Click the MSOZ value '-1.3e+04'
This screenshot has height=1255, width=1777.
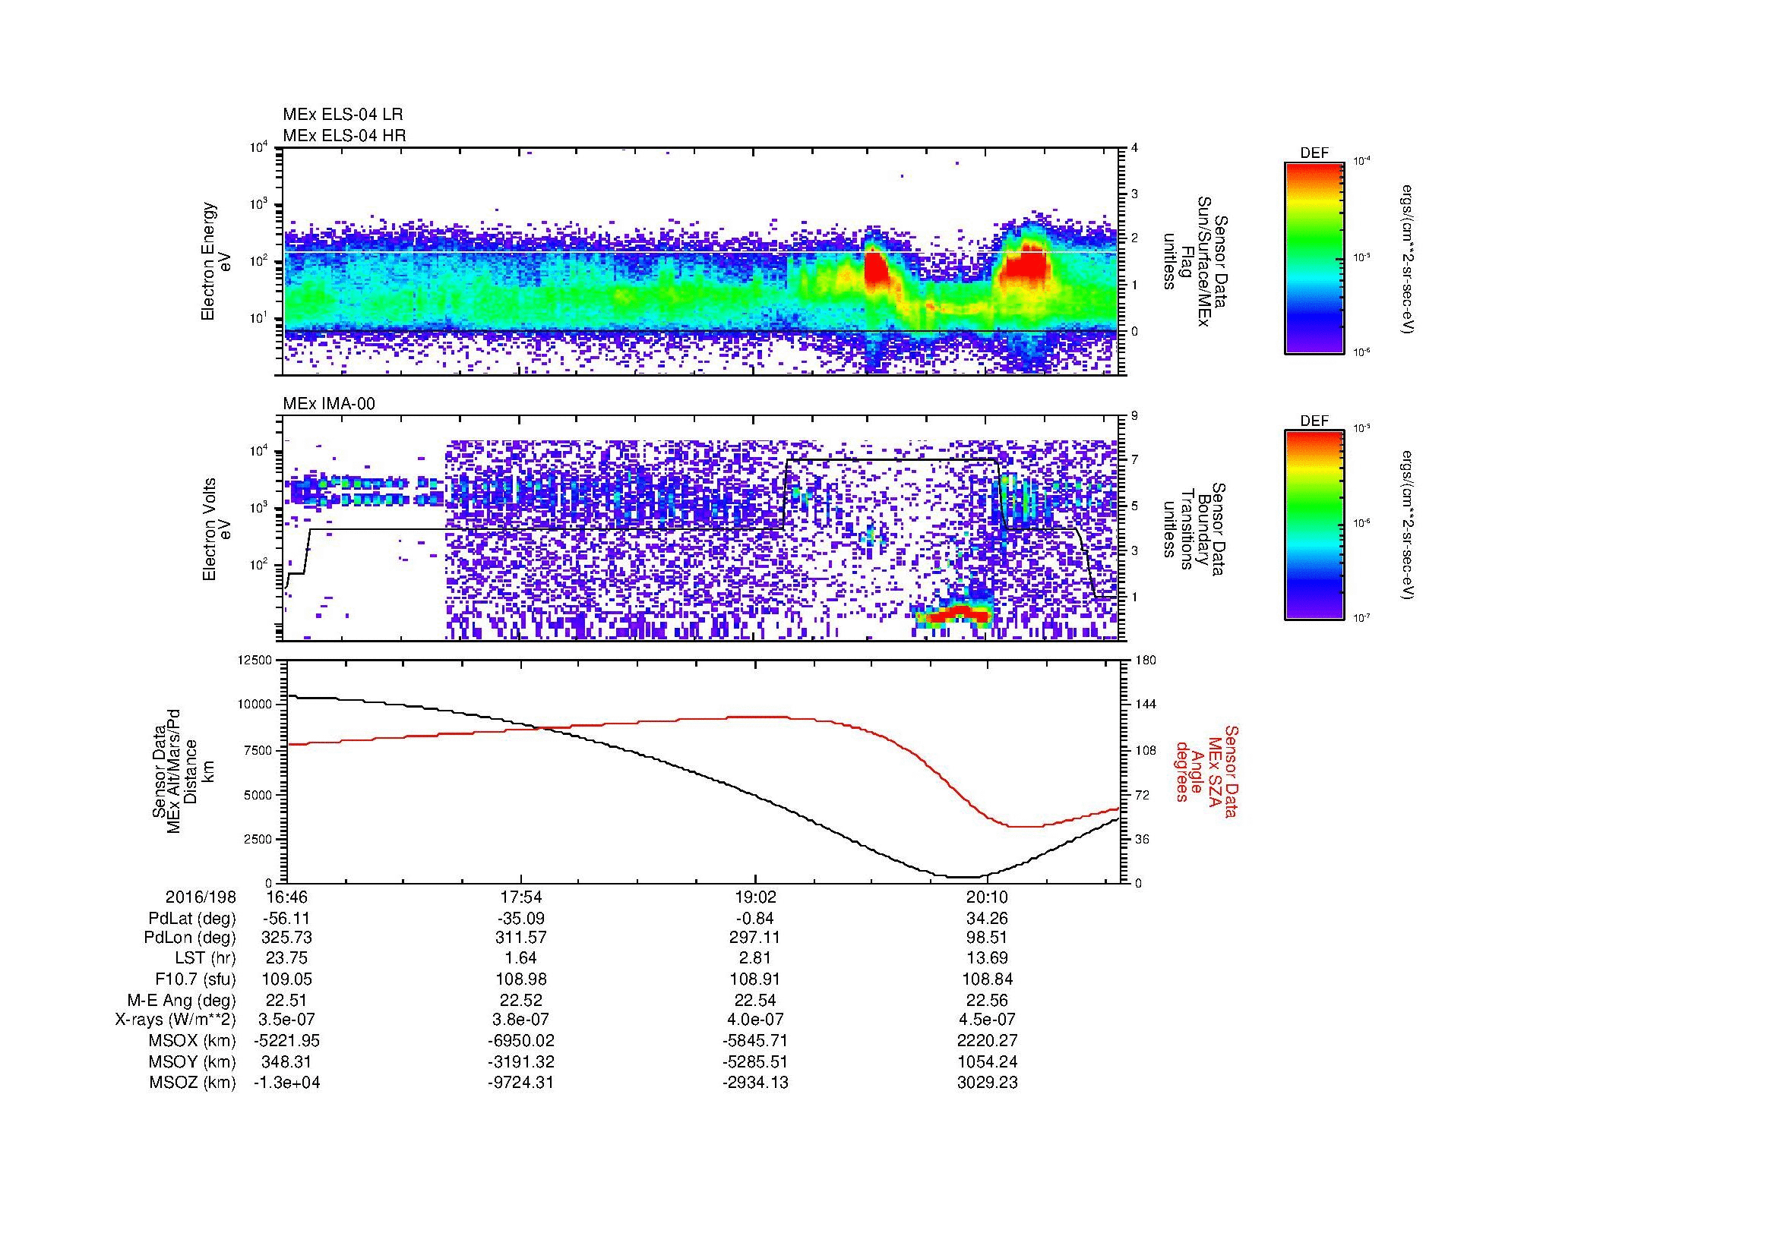287,1083
